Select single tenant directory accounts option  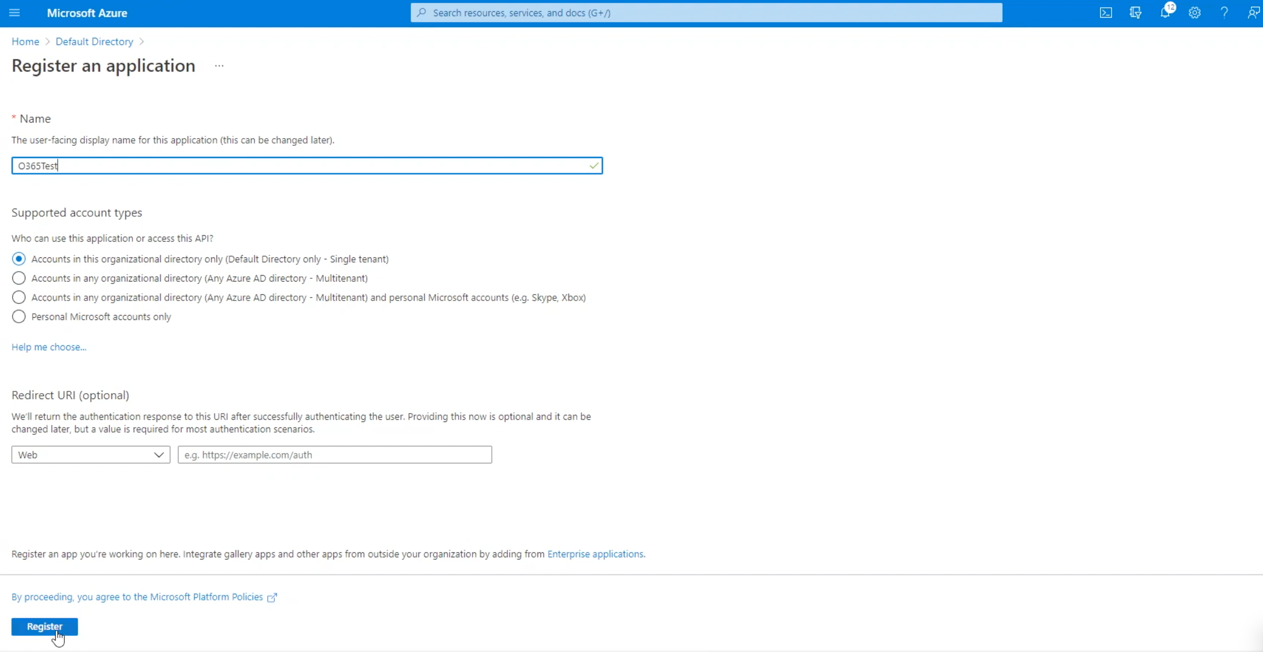[x=18, y=258]
